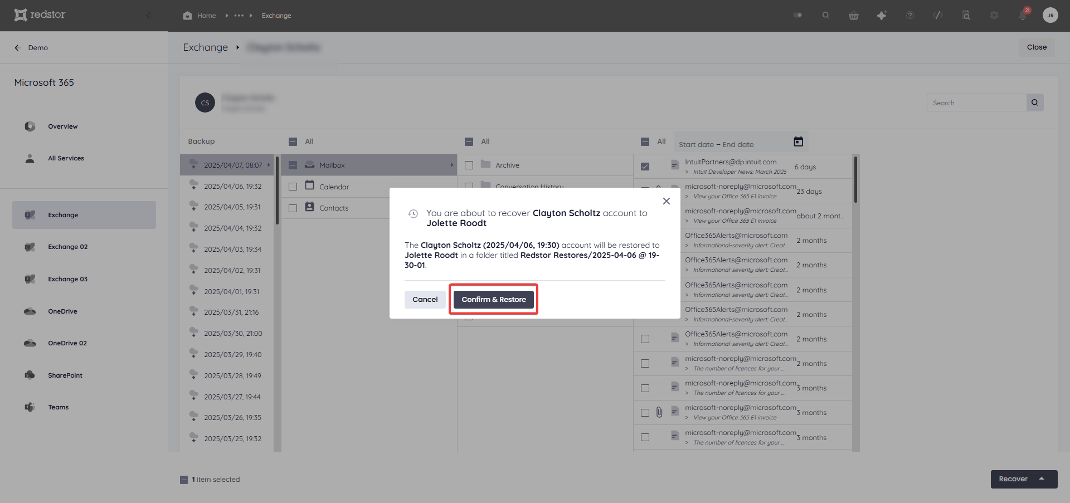Click the Contacts folder icon
The image size is (1070, 503).
(309, 207)
